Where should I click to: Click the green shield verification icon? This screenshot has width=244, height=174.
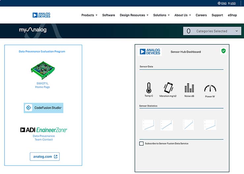click(223, 51)
